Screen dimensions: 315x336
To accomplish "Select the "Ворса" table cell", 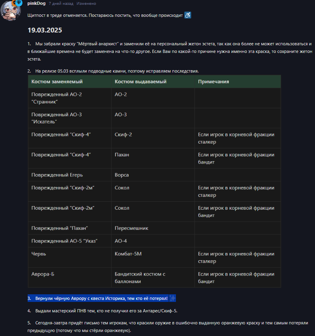I will (153, 175).
